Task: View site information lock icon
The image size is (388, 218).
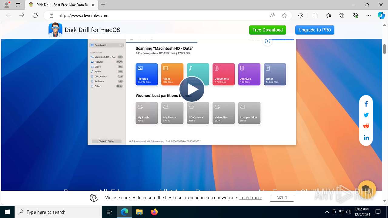Action: point(52,15)
